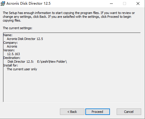Select the Acronis Disk Director 12.5 name value
Image resolution: width=145 pixels, height=119 pixels.
point(25,39)
